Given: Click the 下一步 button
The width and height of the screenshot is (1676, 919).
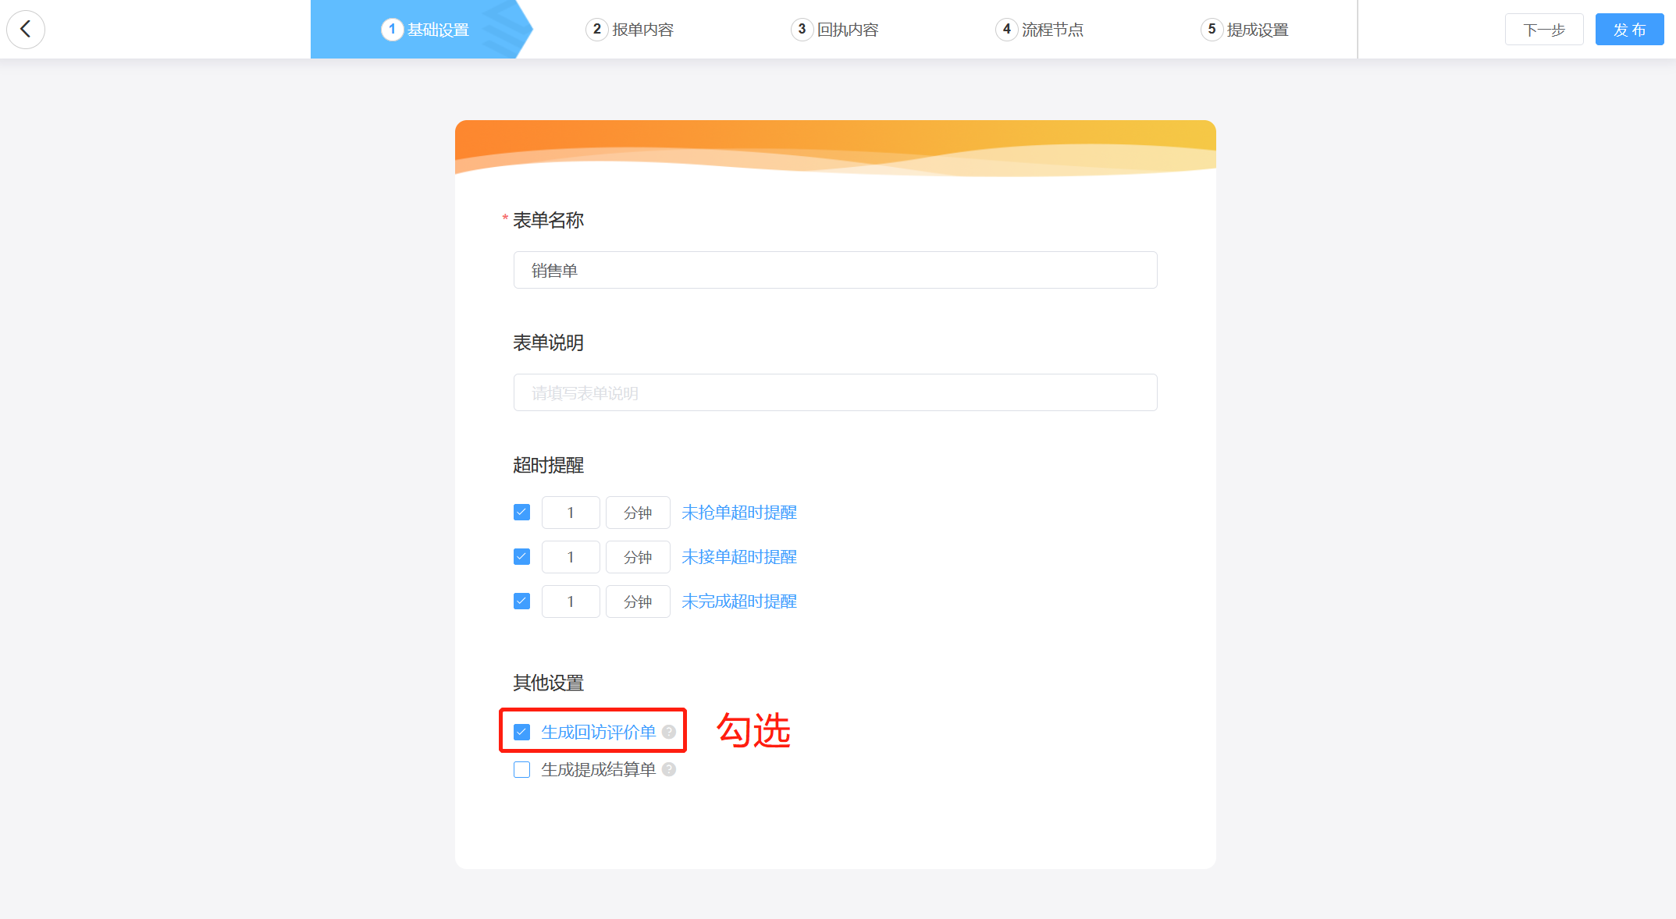Looking at the screenshot, I should pos(1543,30).
